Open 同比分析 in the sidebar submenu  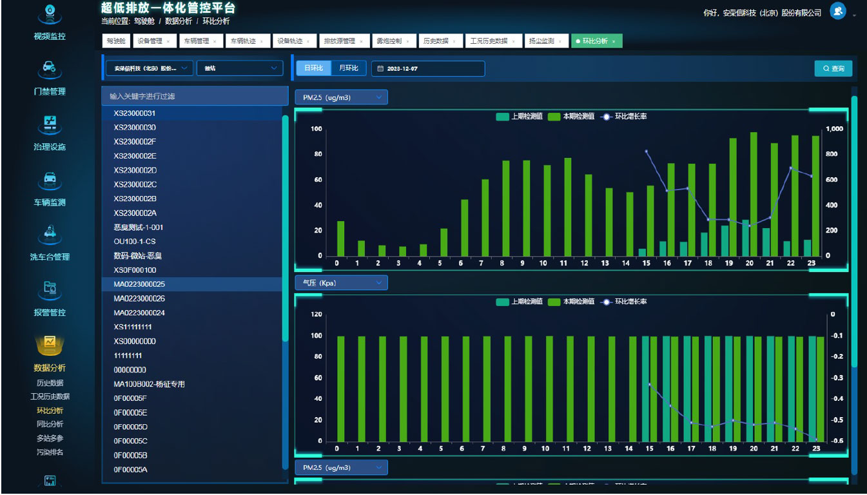pyautogui.click(x=50, y=424)
